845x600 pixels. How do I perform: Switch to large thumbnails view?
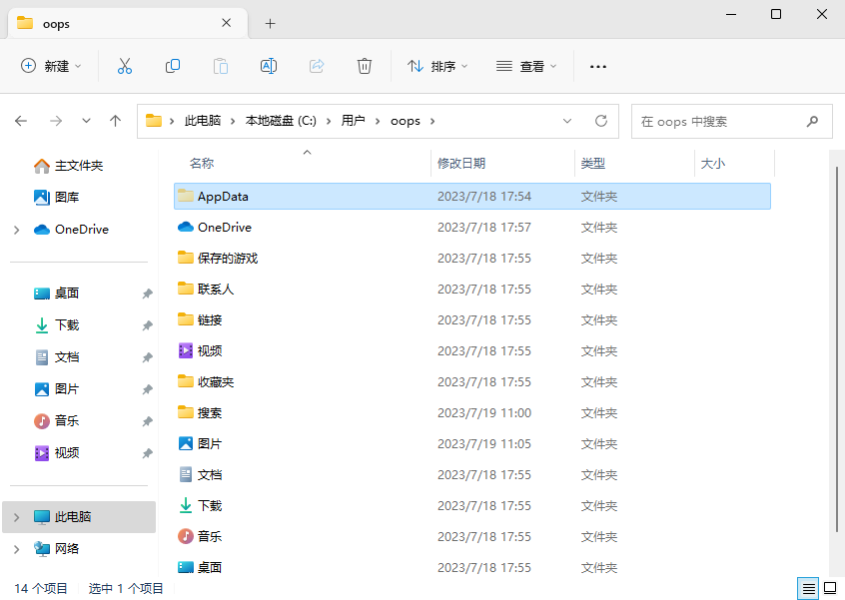pyautogui.click(x=830, y=589)
